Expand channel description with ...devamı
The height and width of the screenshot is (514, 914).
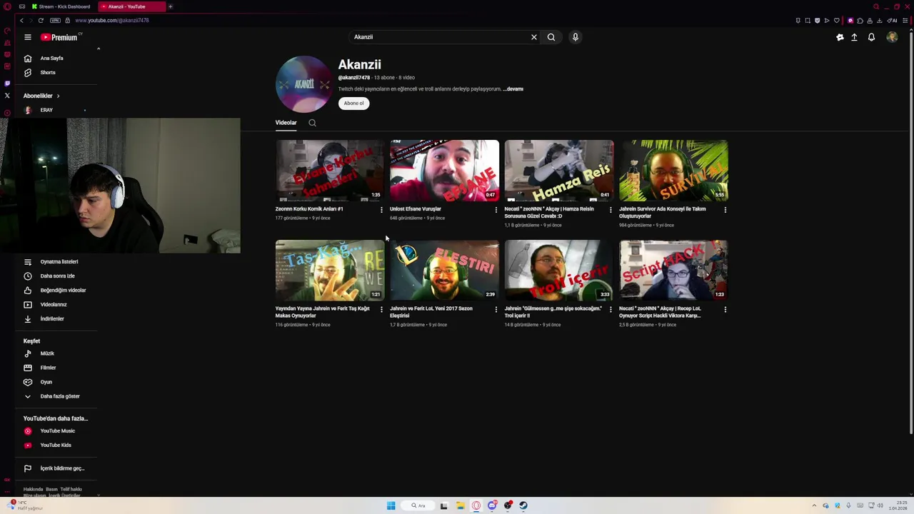click(x=513, y=89)
